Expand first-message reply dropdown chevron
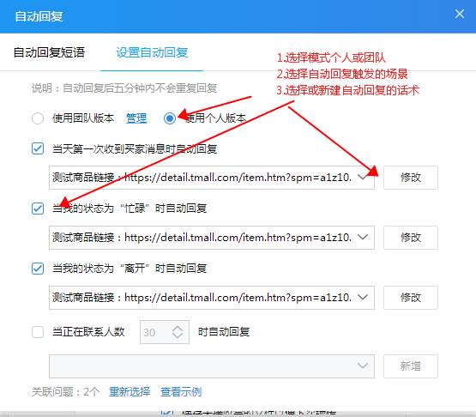Viewport: 476px width, 417px height. click(363, 178)
